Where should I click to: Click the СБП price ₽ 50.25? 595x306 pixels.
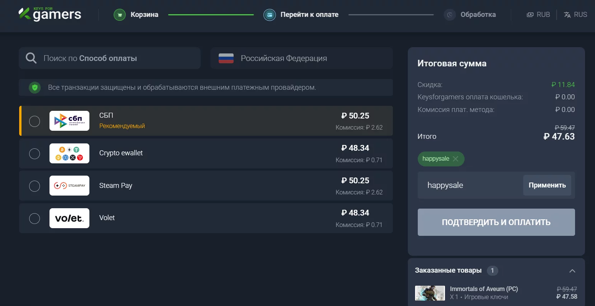pos(355,116)
